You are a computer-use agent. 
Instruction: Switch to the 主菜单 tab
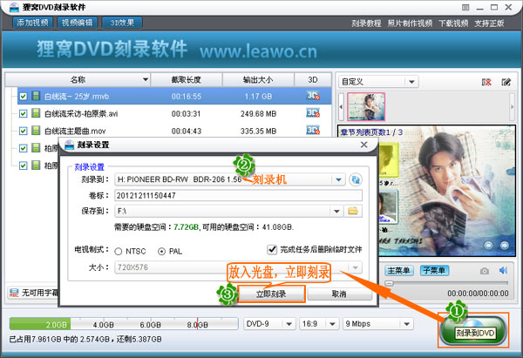(x=399, y=270)
